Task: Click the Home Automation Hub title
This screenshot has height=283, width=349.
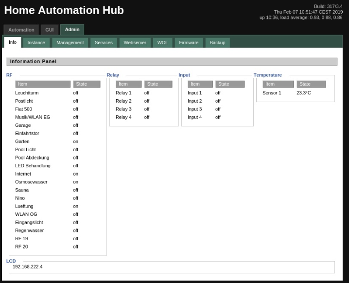Action: tap(64, 10)
